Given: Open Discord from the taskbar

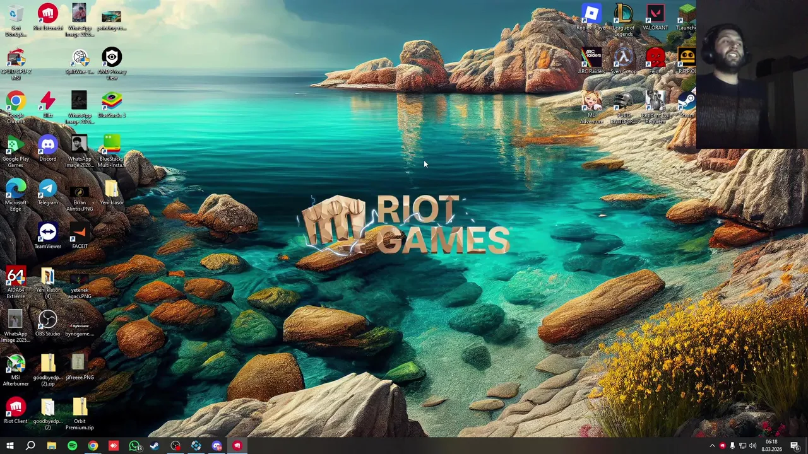Looking at the screenshot, I should 217,446.
